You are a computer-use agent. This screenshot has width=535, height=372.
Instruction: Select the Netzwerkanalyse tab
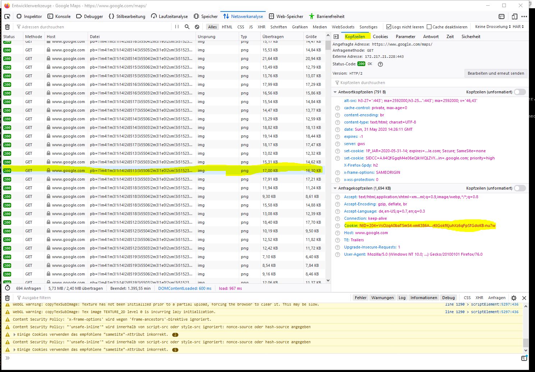[243, 17]
